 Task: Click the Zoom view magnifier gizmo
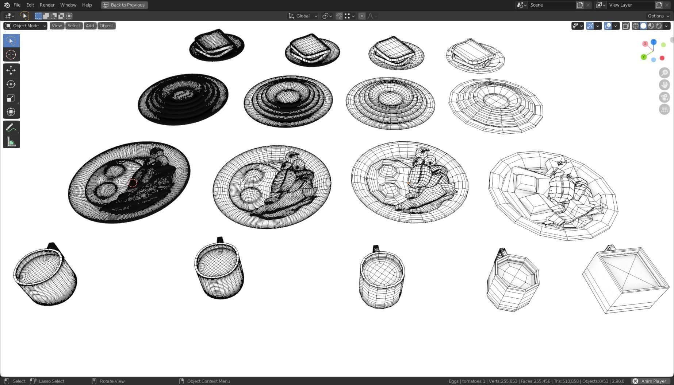tap(665, 72)
